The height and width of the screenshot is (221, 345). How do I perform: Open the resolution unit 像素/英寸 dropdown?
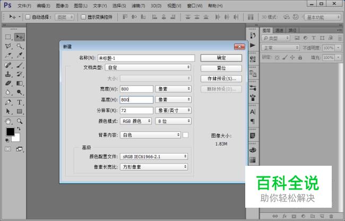(173, 110)
